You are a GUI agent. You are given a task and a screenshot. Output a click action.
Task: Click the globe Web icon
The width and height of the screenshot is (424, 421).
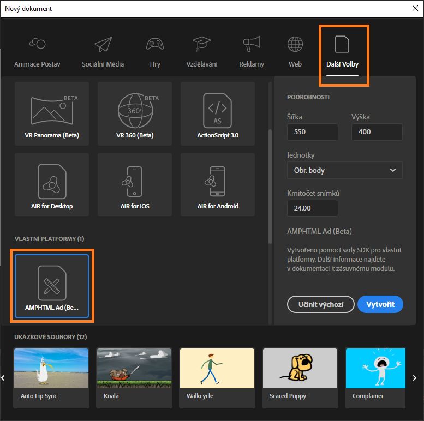point(295,44)
